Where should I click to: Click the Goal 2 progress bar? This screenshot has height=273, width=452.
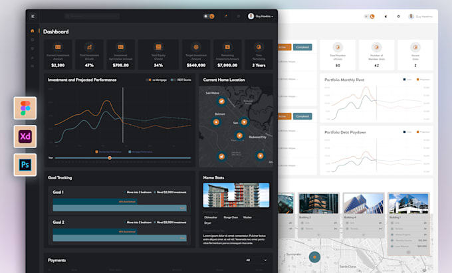coord(120,235)
